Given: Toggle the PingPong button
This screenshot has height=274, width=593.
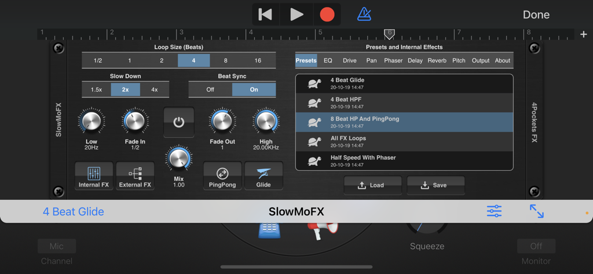Looking at the screenshot, I should pyautogui.click(x=222, y=176).
